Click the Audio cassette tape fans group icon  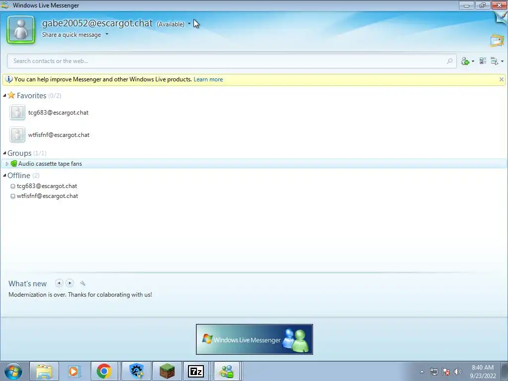[13, 164]
